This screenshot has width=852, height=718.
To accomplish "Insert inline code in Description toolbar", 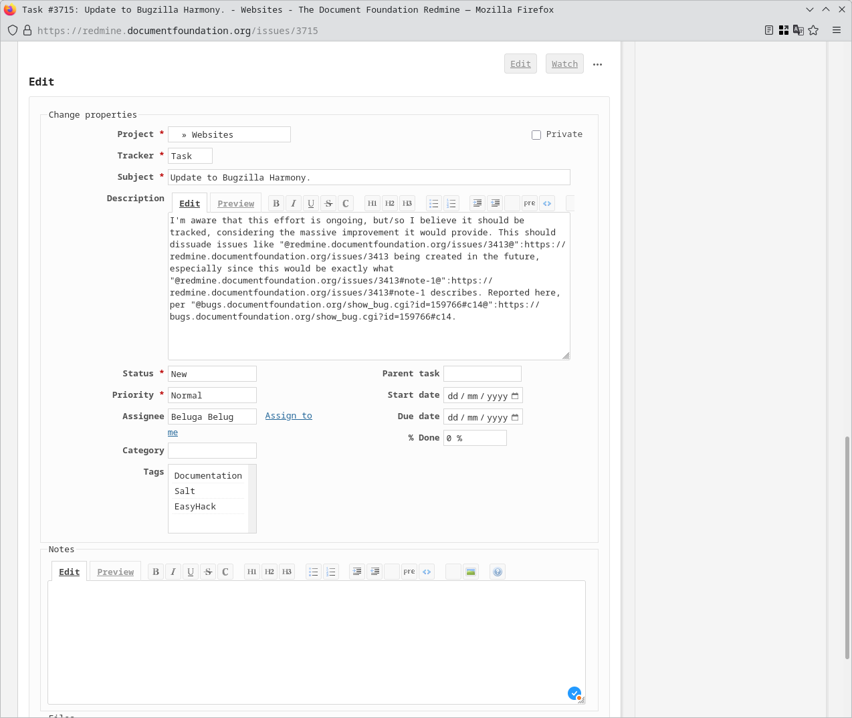I will coord(346,203).
